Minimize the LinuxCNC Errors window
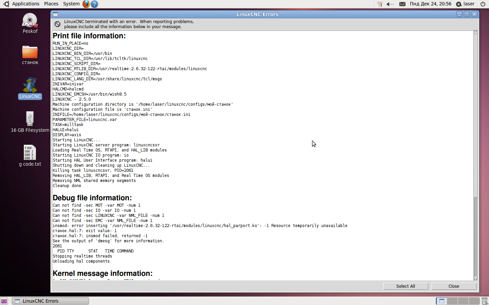This screenshot has width=489, height=305. (x=459, y=14)
